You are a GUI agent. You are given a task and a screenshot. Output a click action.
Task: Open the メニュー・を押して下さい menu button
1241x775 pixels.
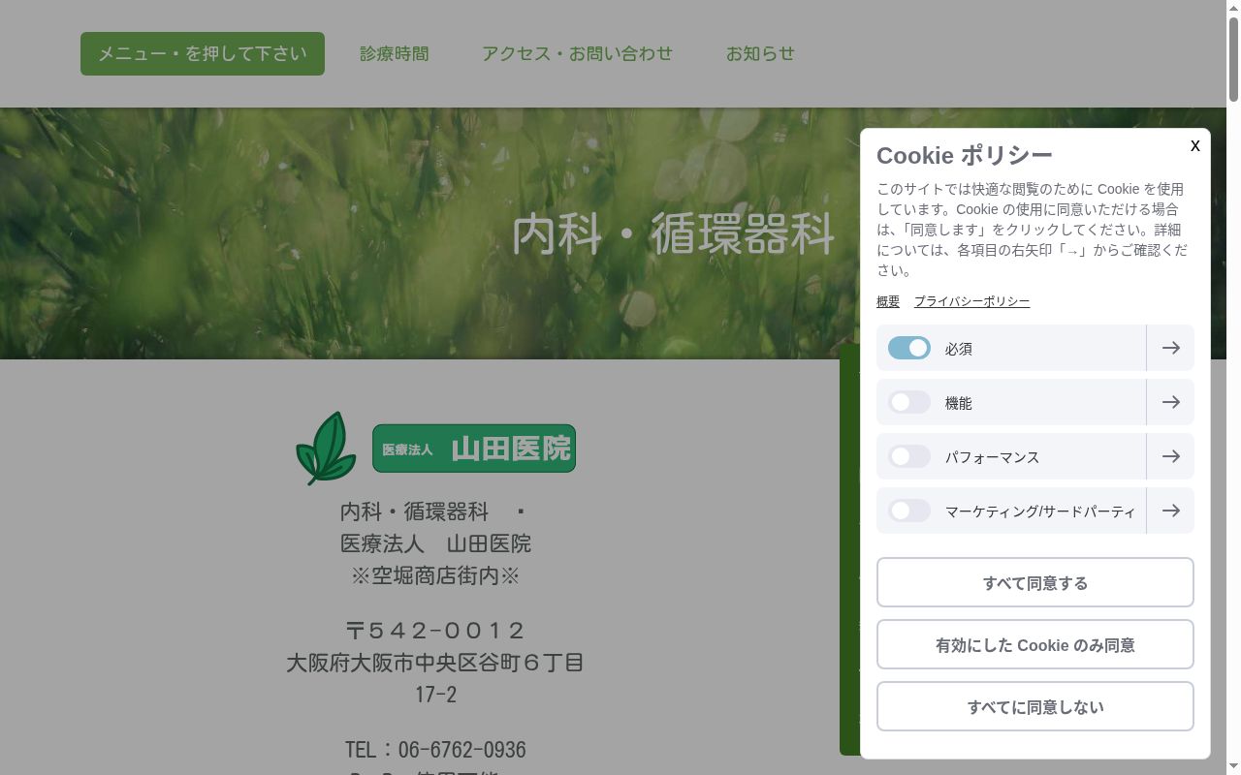pyautogui.click(x=203, y=53)
